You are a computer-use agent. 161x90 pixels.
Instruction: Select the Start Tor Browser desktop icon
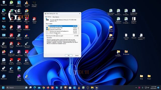coord(19,78)
